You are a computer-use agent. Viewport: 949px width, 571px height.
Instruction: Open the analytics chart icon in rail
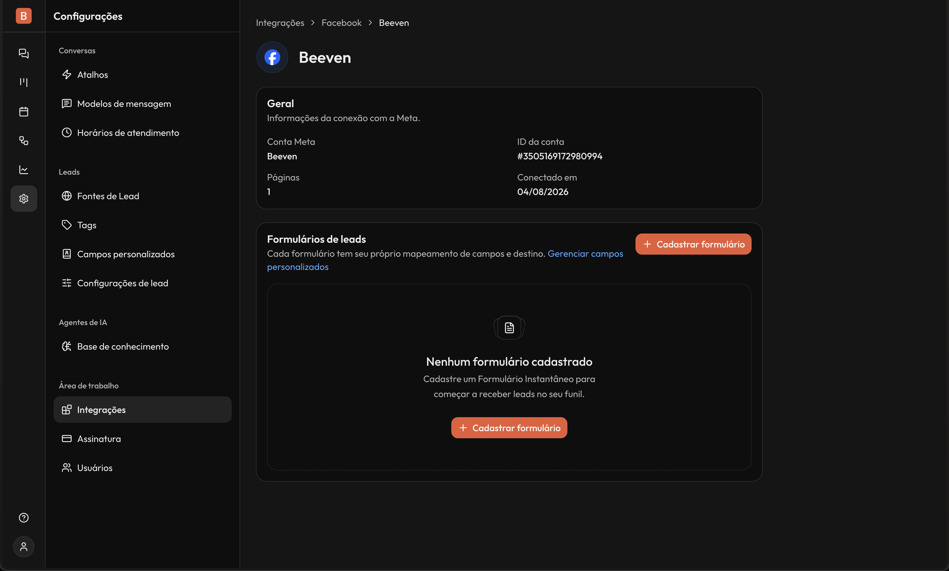(23, 170)
